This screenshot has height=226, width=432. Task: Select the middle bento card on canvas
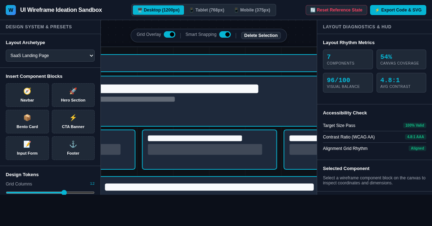(210, 150)
